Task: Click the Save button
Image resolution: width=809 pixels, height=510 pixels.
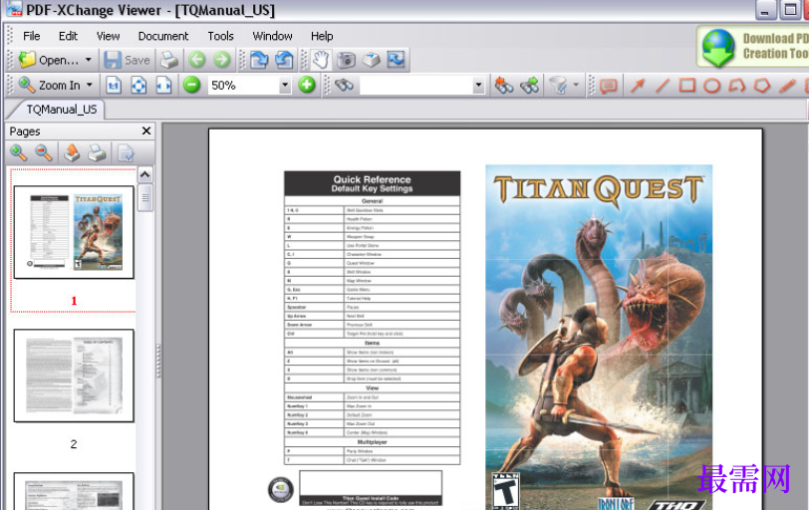Action: point(127,60)
